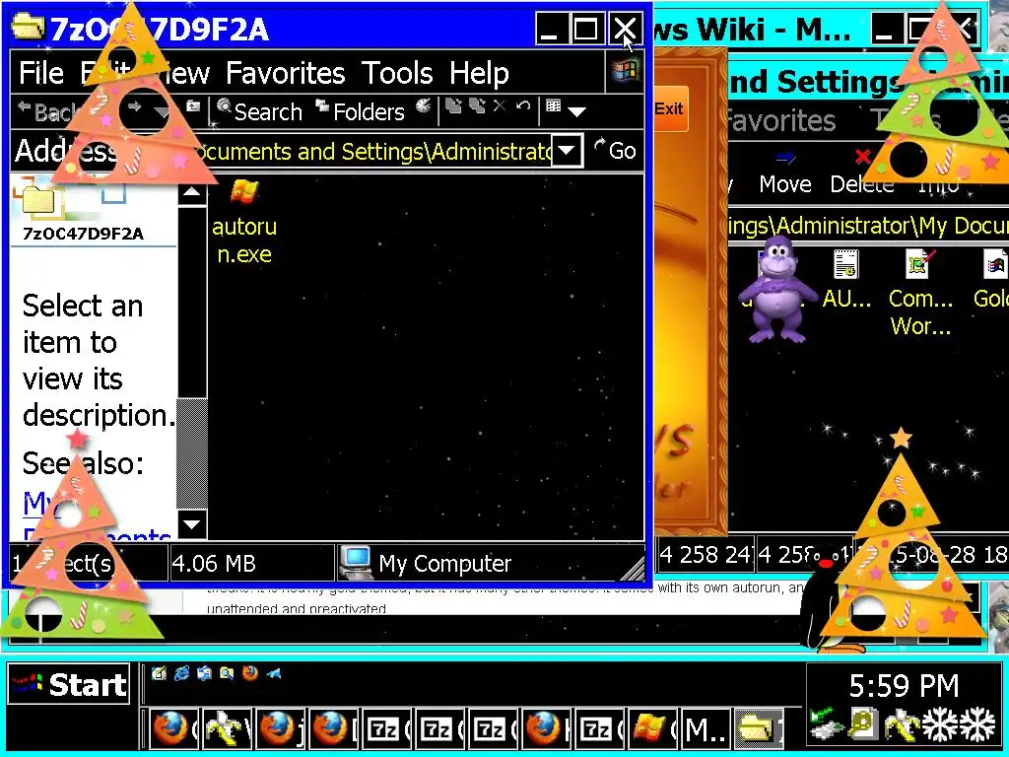Click the Go button beside address bar
Screen dimensions: 1009x757
coord(615,151)
